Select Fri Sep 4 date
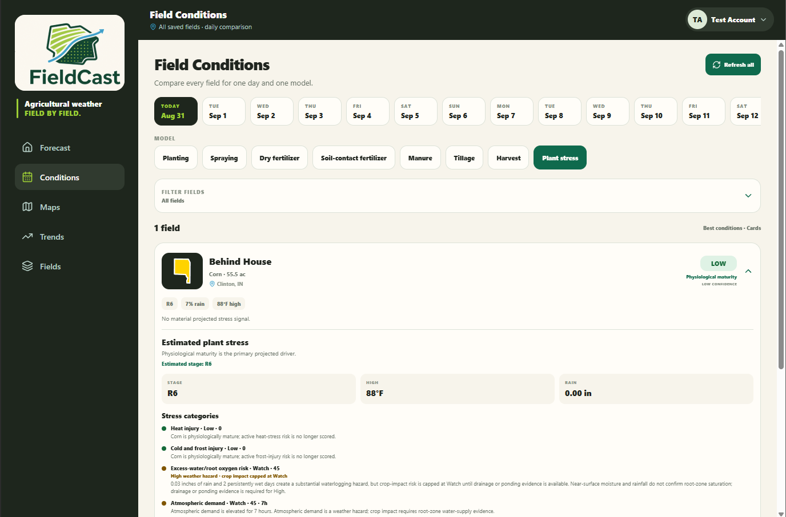 pos(368,111)
